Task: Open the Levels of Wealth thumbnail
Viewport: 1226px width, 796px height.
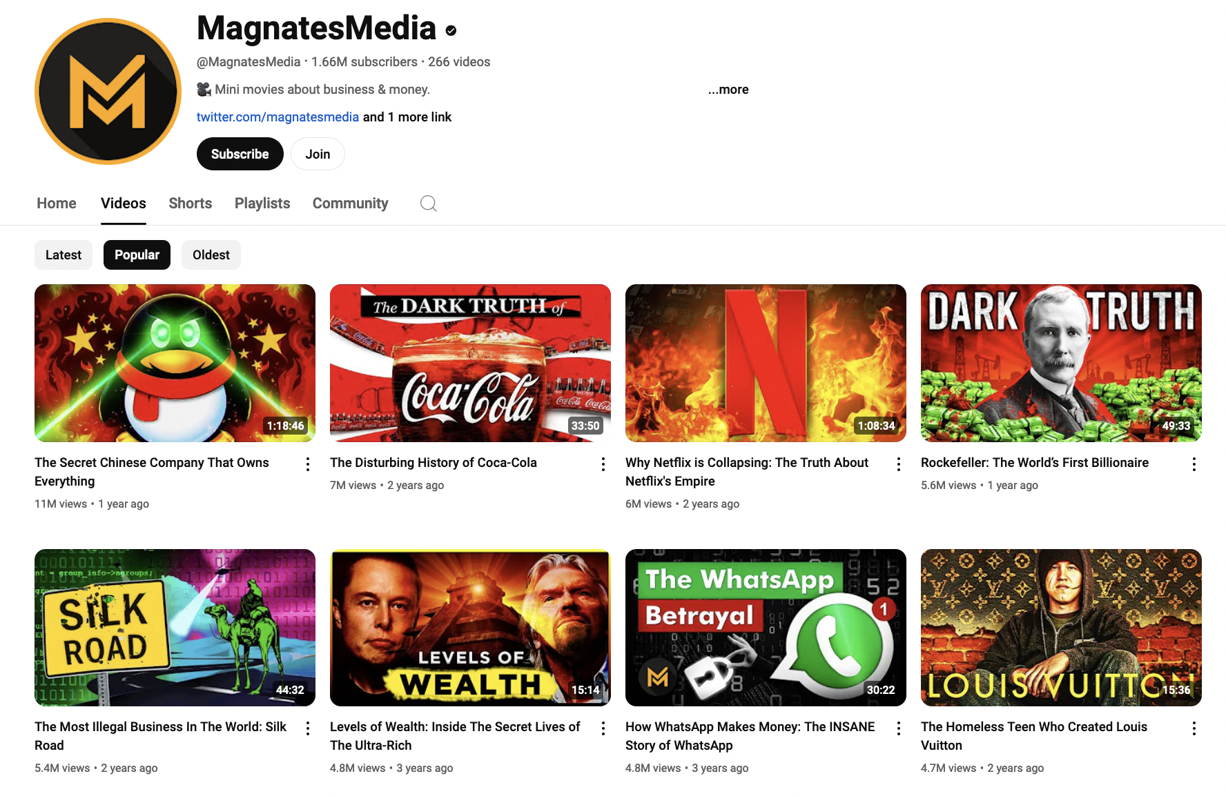Action: [x=471, y=628]
